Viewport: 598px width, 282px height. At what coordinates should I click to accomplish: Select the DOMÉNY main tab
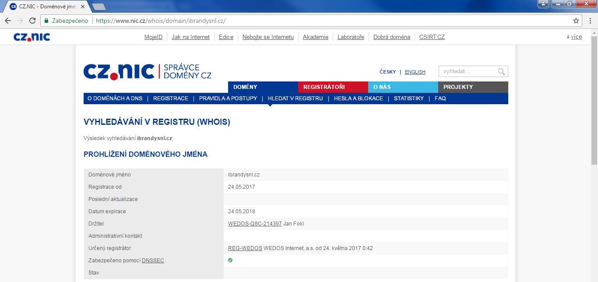(263, 87)
